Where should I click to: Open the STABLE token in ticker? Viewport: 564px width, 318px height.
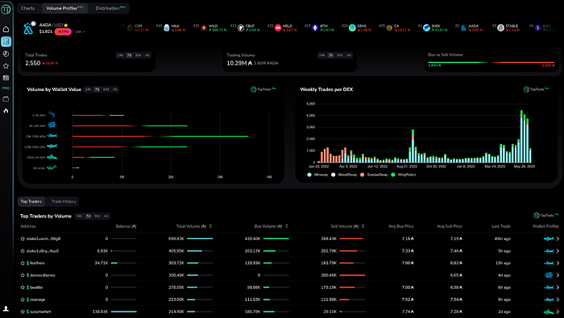click(507, 27)
